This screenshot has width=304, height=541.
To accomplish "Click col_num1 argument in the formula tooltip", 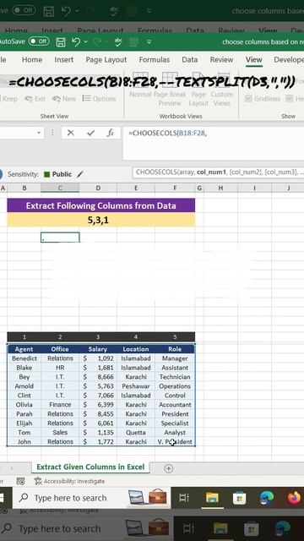I will point(211,172).
